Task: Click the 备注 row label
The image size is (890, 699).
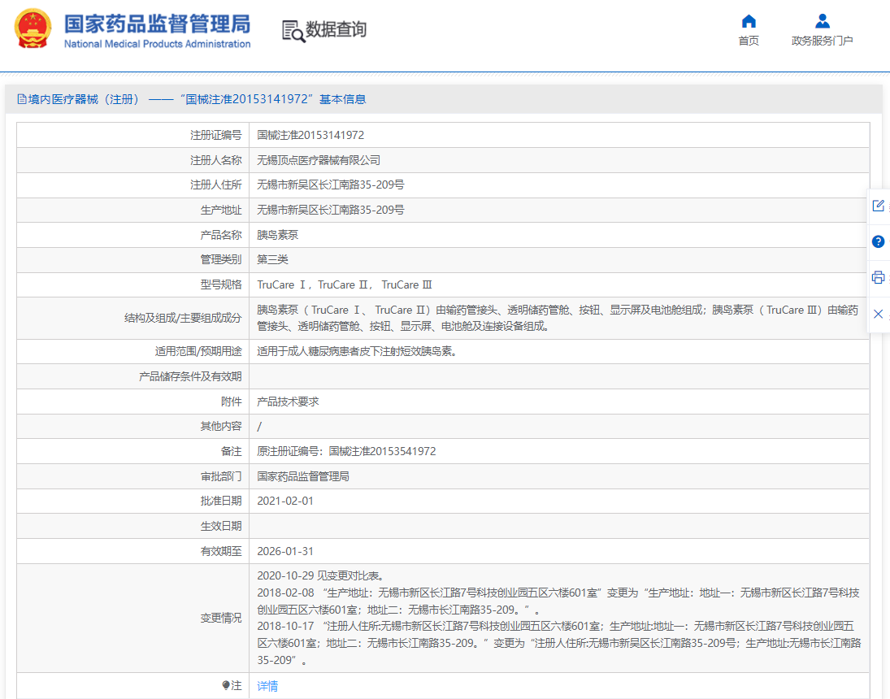Action: coord(231,451)
